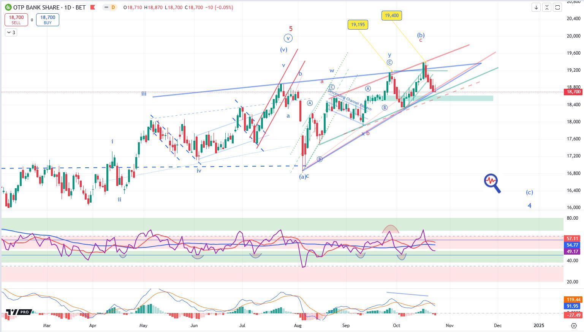The width and height of the screenshot is (584, 332).
Task: Click the 57.11 RSI value label
Action: [572, 239]
